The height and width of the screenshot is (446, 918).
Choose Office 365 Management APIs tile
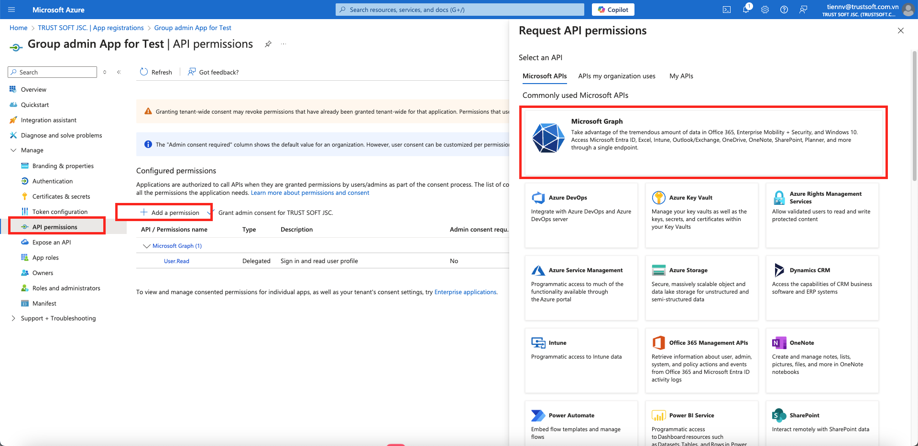coord(701,361)
